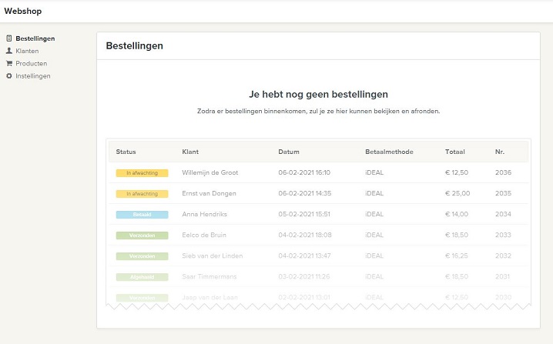
Task: Open the Klanten section
Action: (x=27, y=51)
